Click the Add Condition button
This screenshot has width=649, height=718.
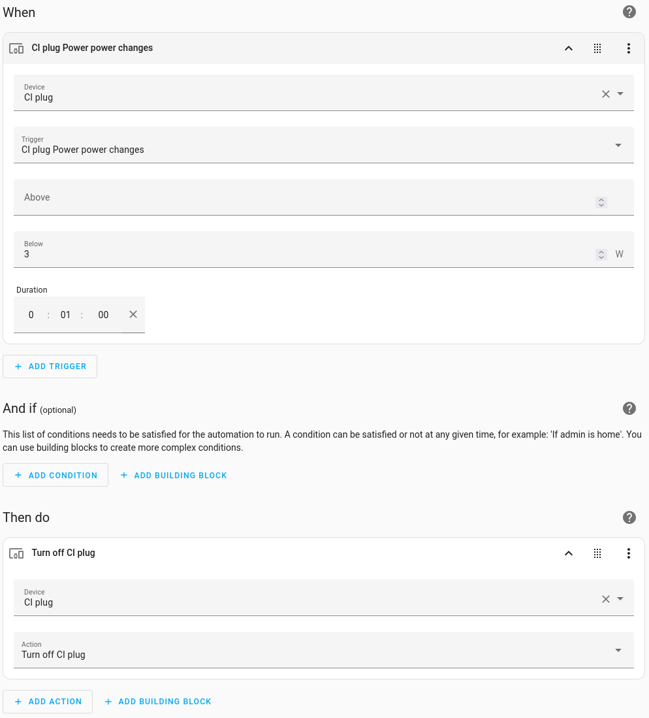tap(55, 476)
